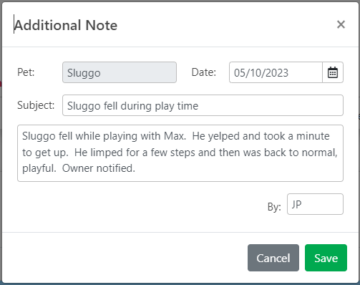This screenshot has width=360, height=285.
Task: Focus the By initials field
Action: (315, 204)
